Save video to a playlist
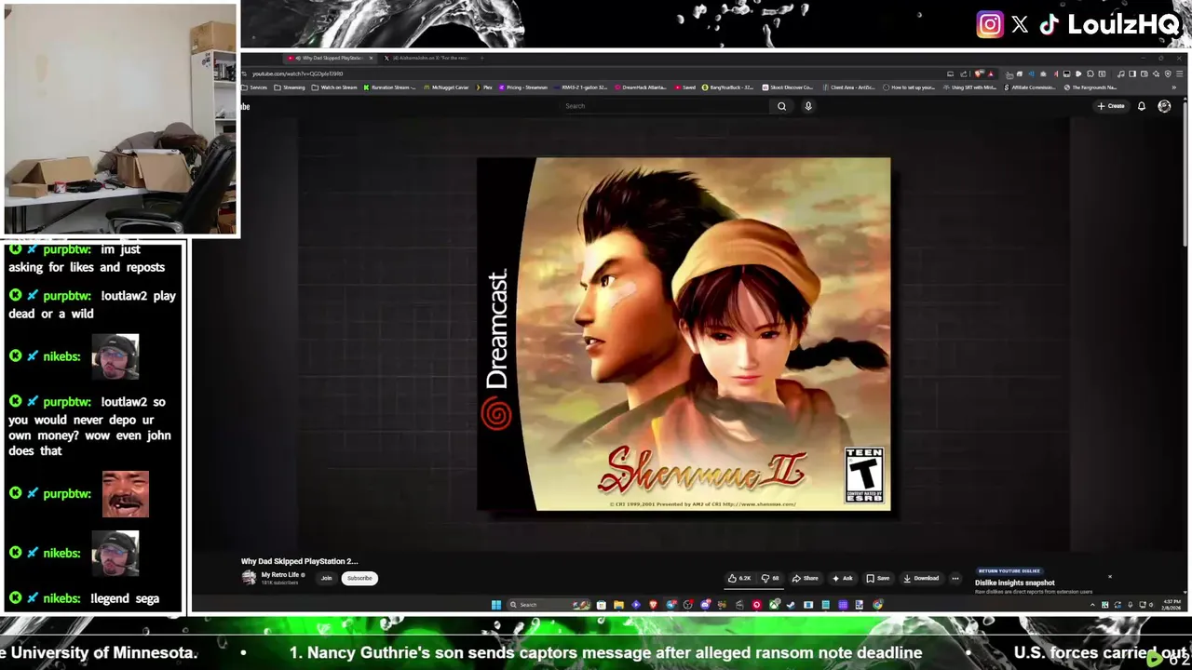The image size is (1192, 670). [x=877, y=578]
